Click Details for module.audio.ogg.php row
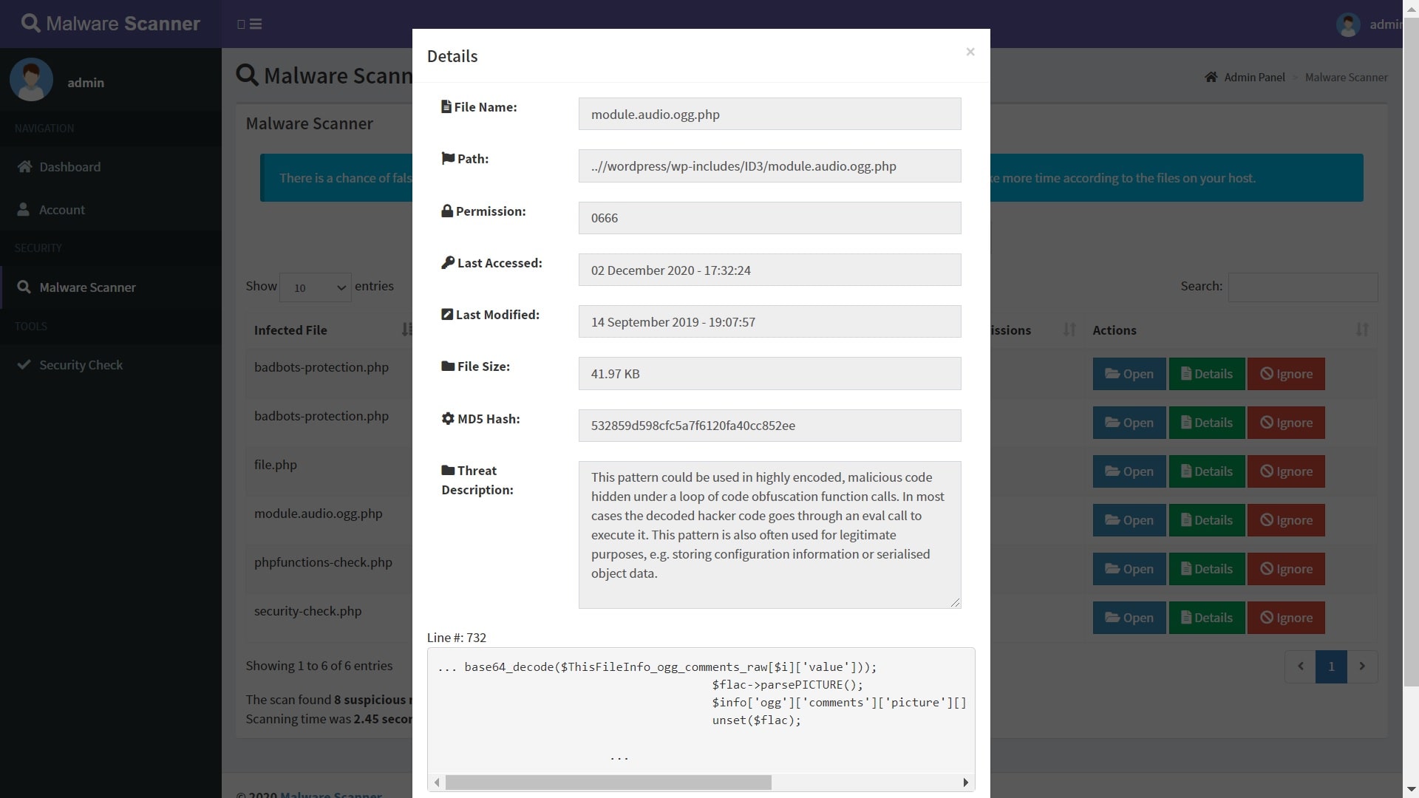Screen dimensions: 1419x798 [1206, 520]
